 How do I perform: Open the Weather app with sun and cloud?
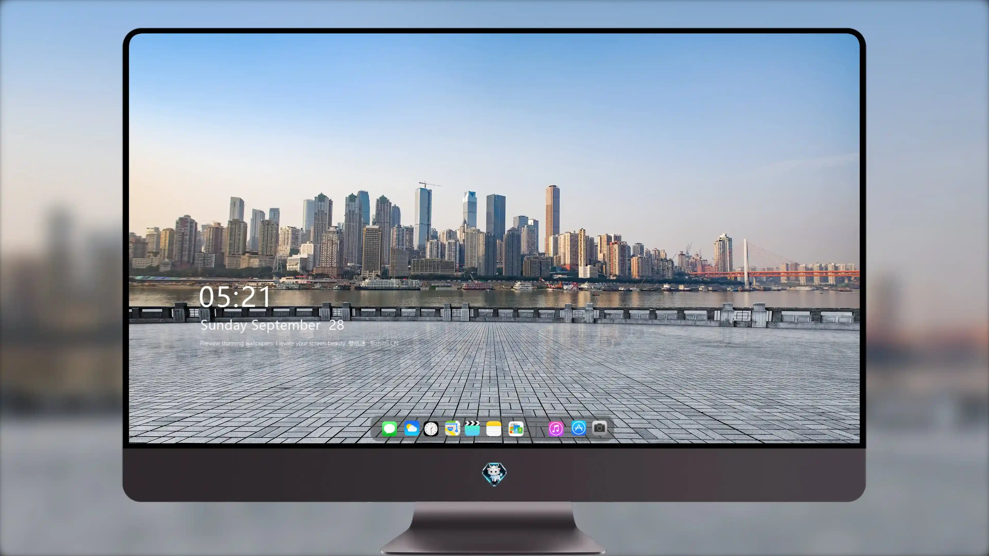click(x=412, y=428)
